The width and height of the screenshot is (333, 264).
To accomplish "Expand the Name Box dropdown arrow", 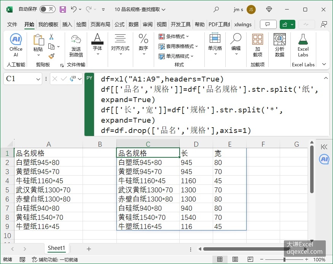I will 38,79.
